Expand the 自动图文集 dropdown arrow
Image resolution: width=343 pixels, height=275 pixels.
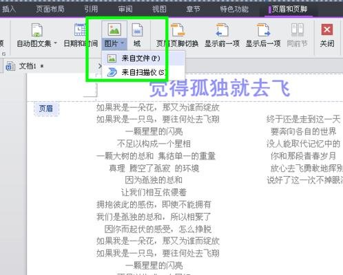click(x=55, y=43)
